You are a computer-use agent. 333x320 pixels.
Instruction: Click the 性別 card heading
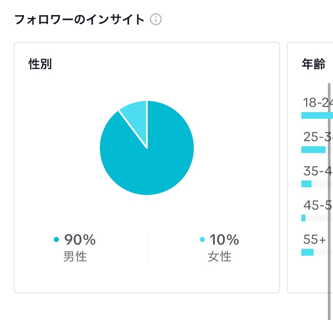click(x=40, y=64)
